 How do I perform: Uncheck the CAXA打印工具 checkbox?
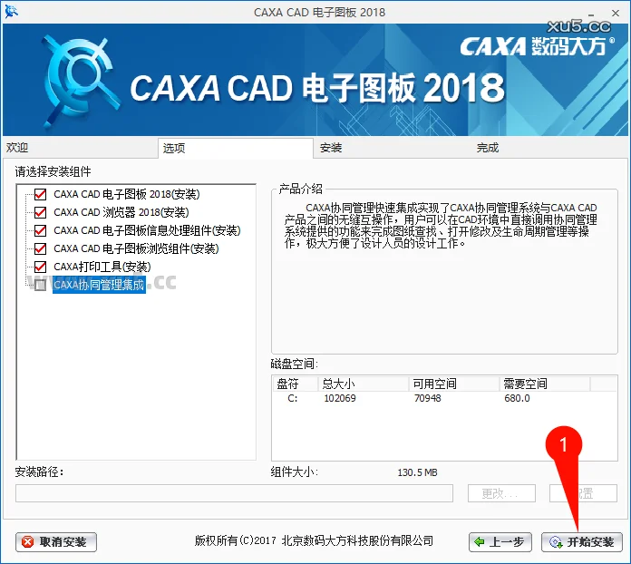click(x=40, y=267)
